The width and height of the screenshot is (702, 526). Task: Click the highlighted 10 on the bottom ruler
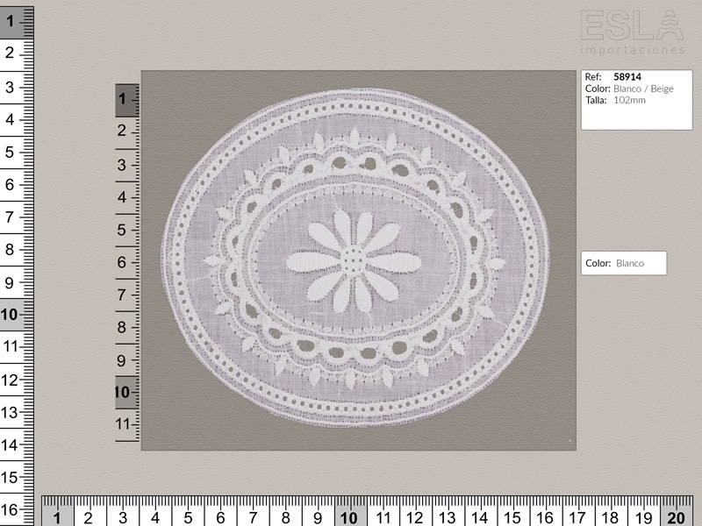(x=348, y=517)
